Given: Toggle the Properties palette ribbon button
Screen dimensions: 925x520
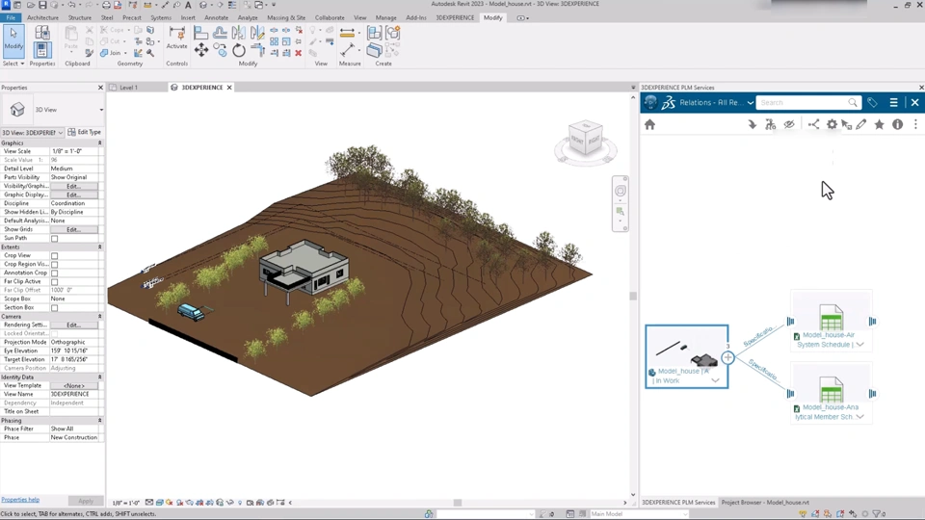Looking at the screenshot, I should point(41,50).
